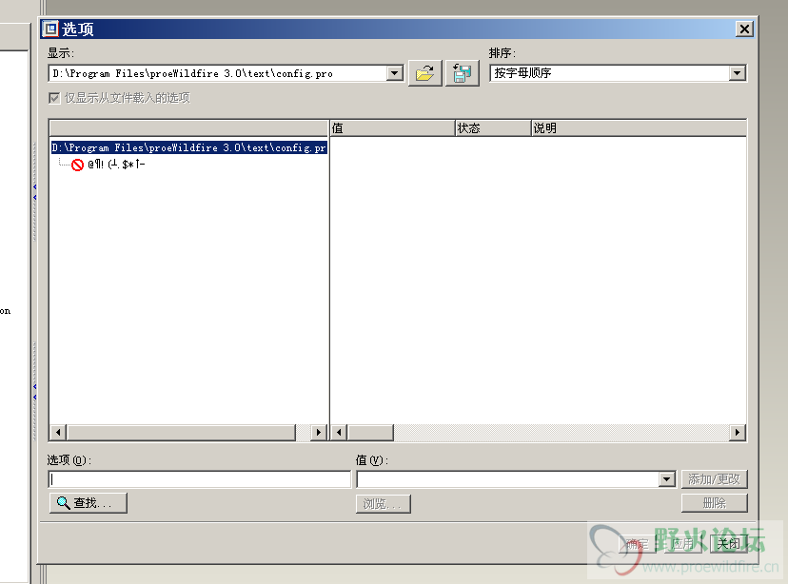Click the 值 column header
Image resolution: width=788 pixels, height=584 pixels.
(x=392, y=128)
